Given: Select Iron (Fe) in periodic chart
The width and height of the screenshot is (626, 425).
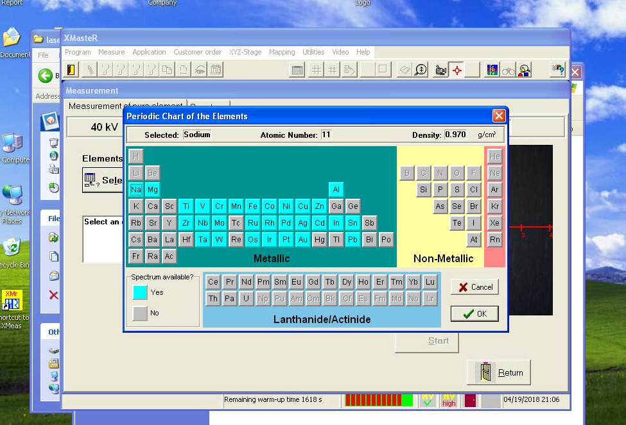Looking at the screenshot, I should (x=253, y=206).
